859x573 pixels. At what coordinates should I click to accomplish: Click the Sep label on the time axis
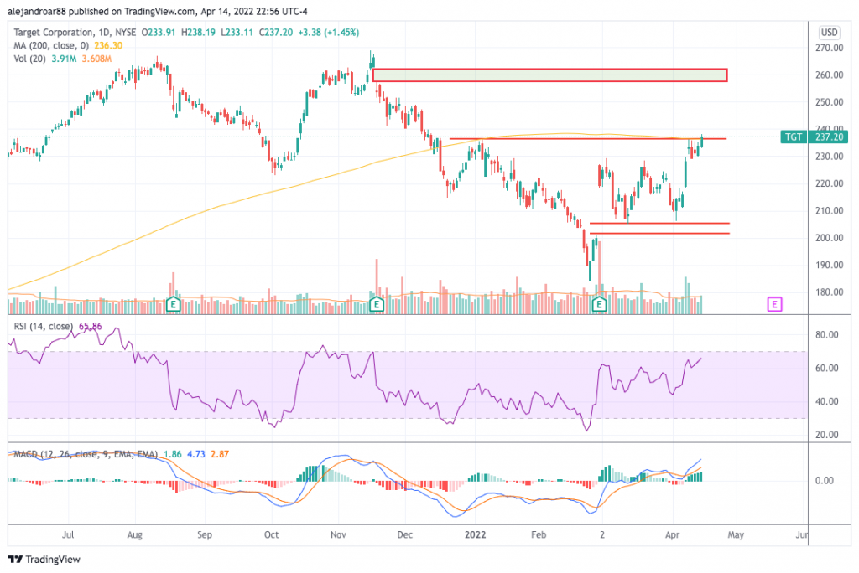click(205, 534)
